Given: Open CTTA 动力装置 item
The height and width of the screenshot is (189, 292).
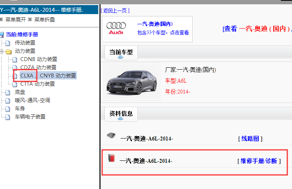Looking at the screenshot, I should [38, 84].
